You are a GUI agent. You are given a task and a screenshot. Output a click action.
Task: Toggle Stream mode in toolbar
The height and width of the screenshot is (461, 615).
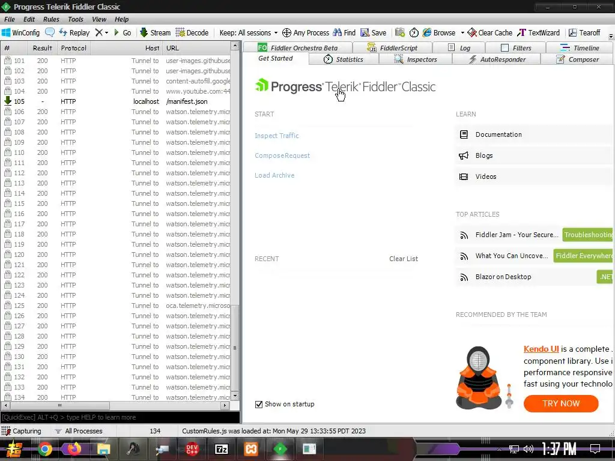coord(155,32)
